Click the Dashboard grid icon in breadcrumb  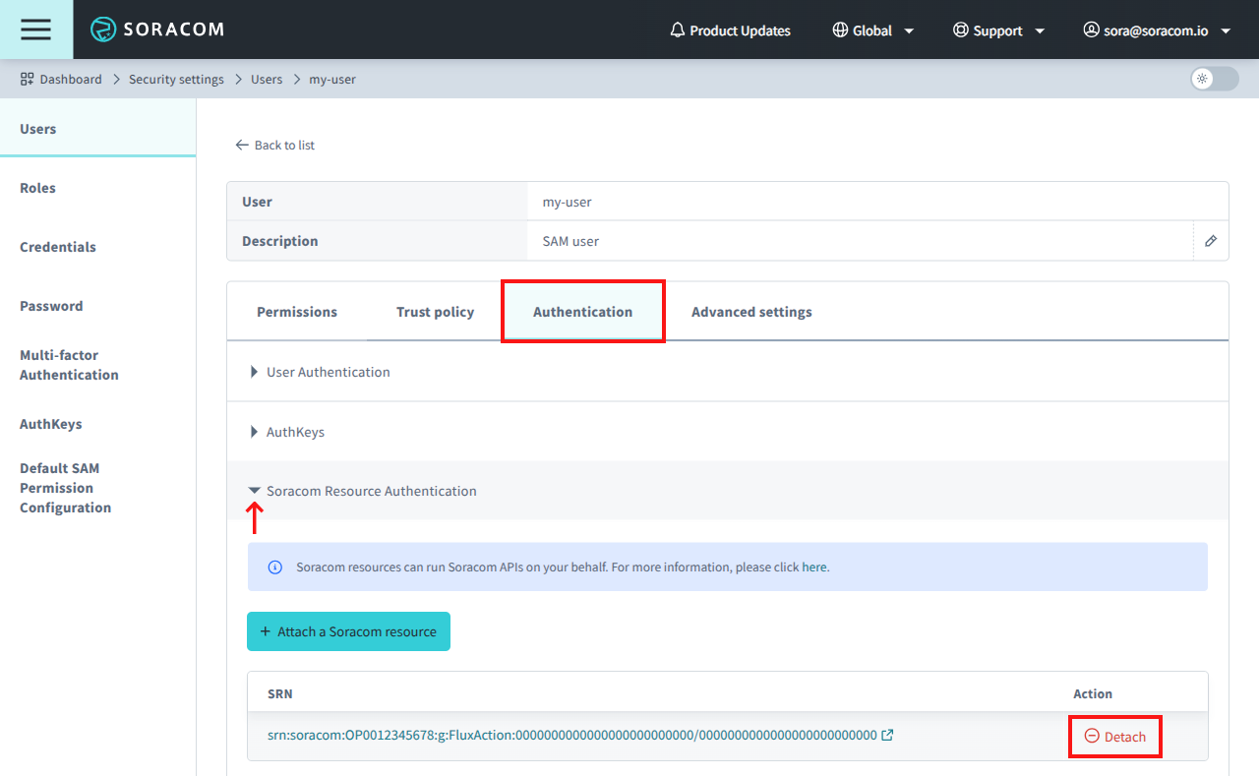(x=25, y=79)
